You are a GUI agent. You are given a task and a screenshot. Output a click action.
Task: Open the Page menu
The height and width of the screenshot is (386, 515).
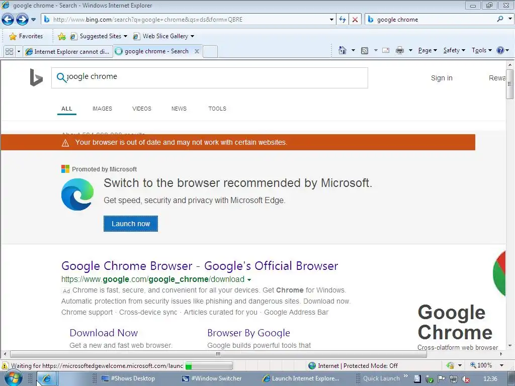427,50
